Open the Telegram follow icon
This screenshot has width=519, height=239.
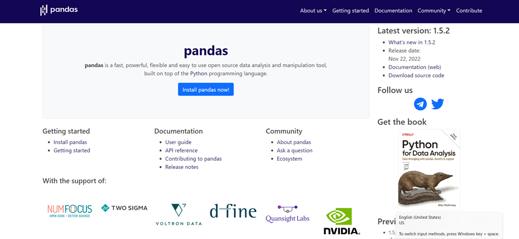pos(420,104)
